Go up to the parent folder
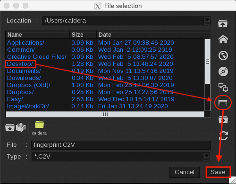This screenshot has height=184, width=236. tap(223, 24)
